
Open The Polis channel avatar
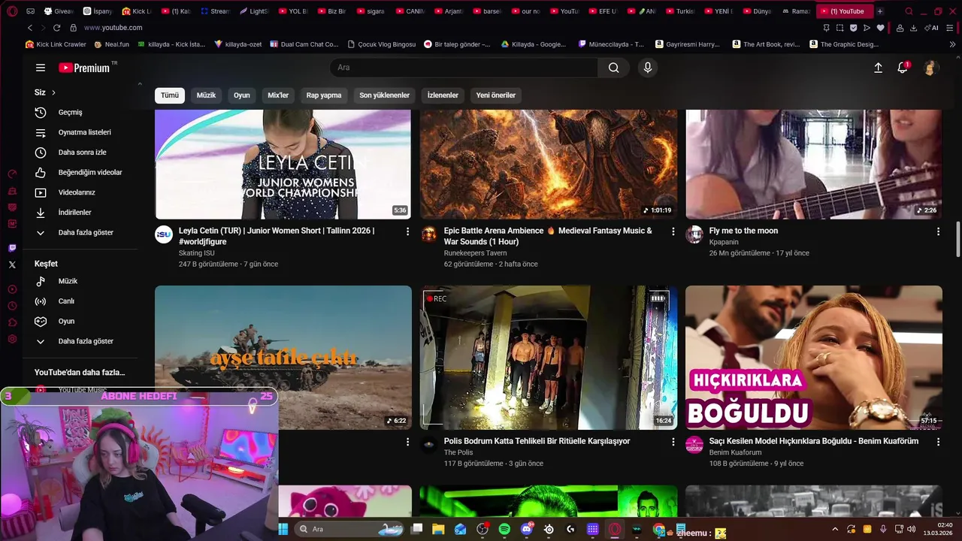(429, 444)
